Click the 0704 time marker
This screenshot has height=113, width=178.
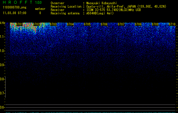click(70, 24)
